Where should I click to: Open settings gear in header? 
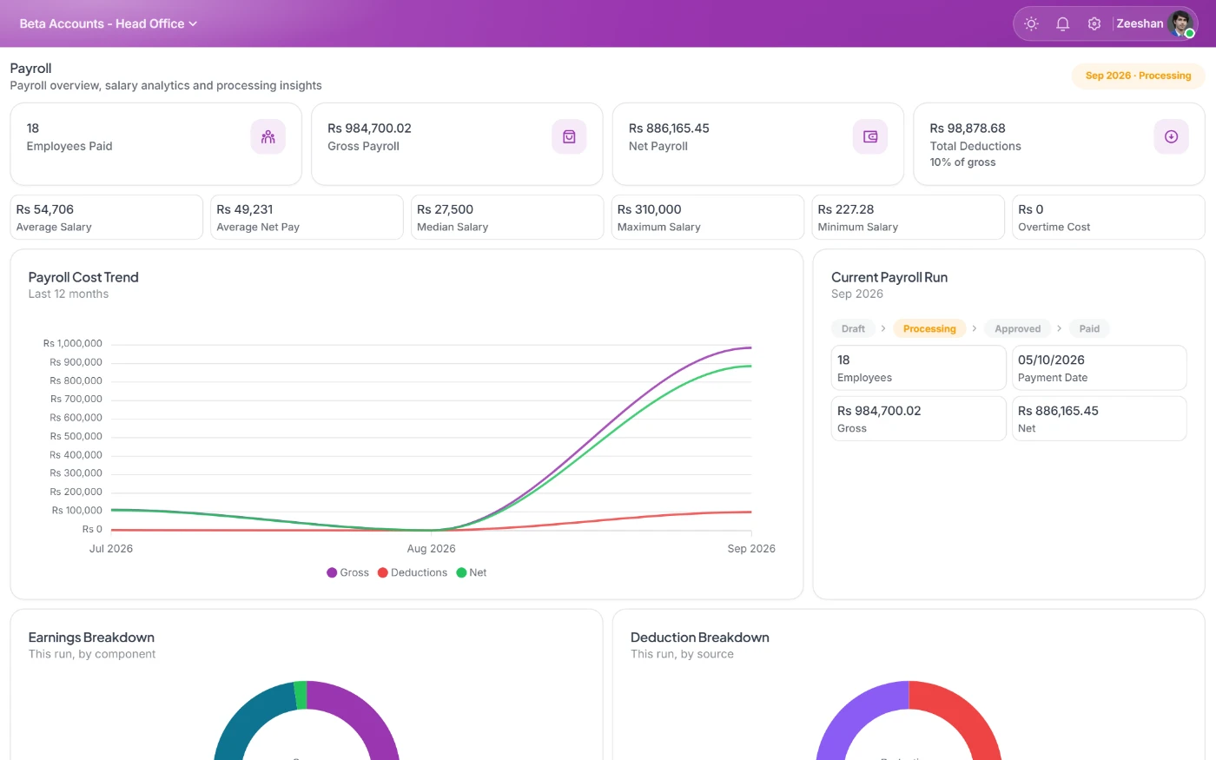pos(1094,24)
